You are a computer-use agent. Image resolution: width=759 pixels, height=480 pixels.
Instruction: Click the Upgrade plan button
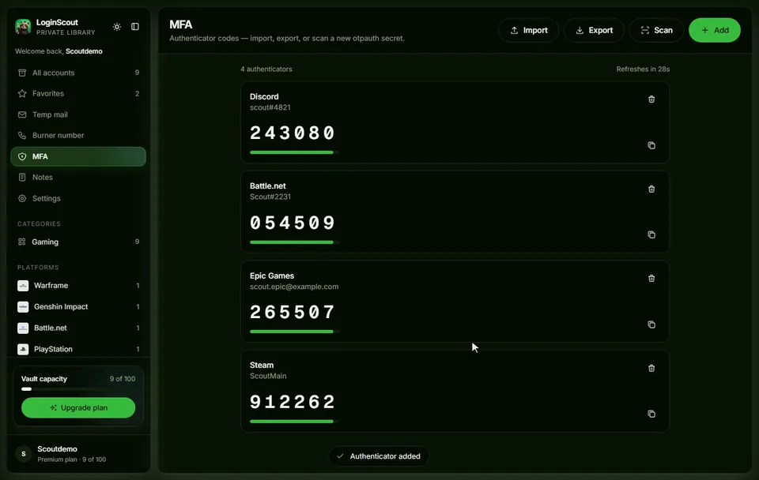tap(78, 407)
